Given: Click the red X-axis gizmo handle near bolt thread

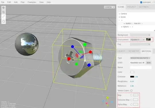Looking at the screenshot, I should click(90, 52).
